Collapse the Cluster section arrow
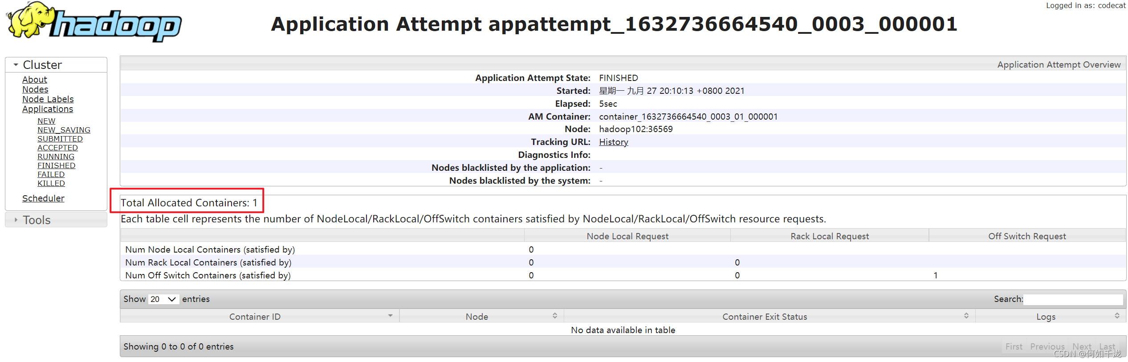The height and width of the screenshot is (362, 1128). click(x=16, y=65)
